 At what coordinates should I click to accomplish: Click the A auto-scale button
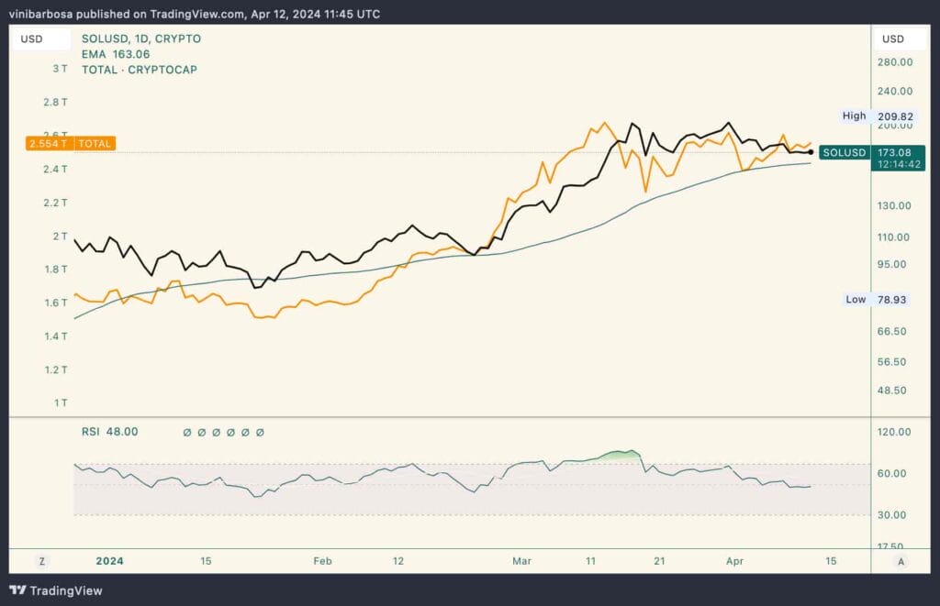(901, 560)
